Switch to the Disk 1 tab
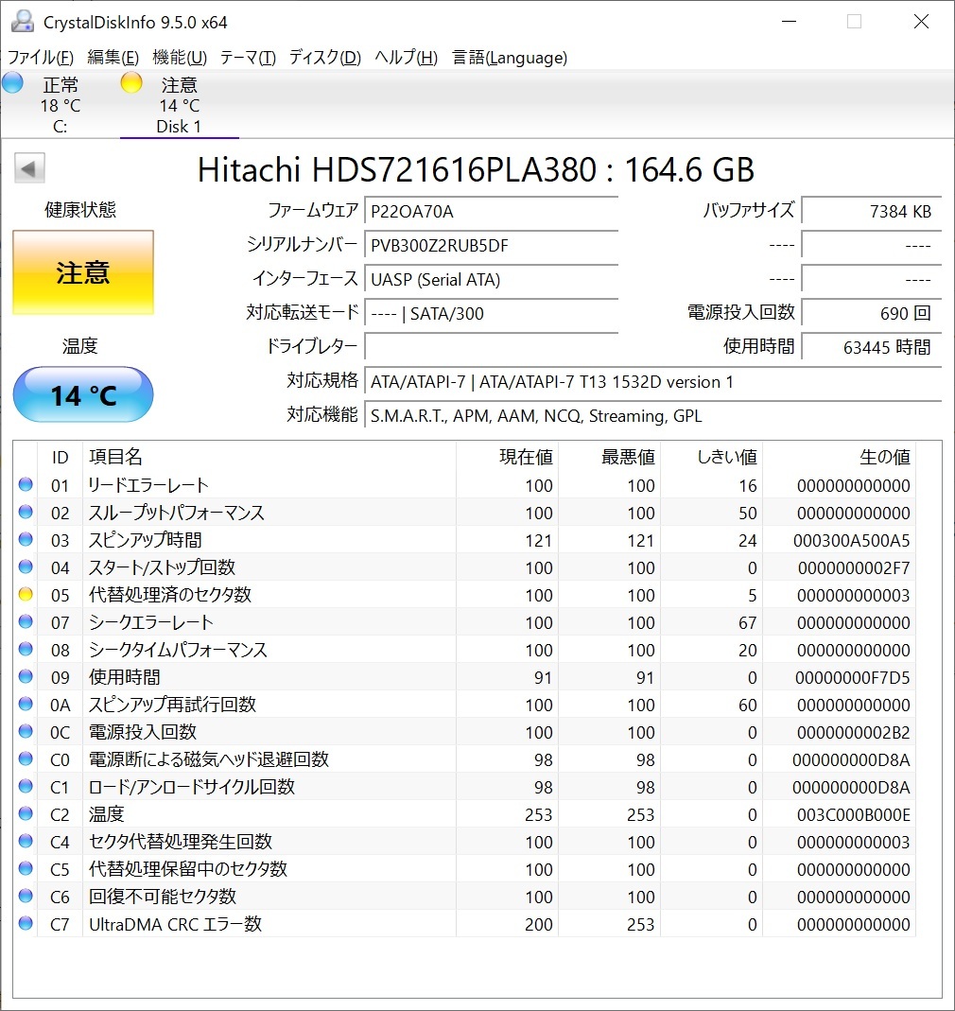 [180, 105]
